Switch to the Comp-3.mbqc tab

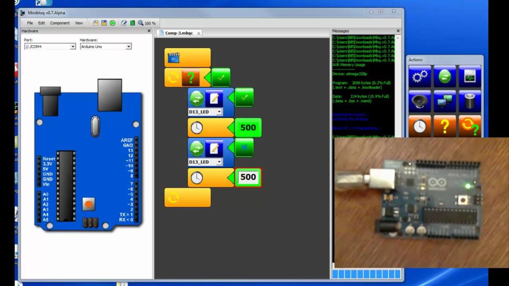pyautogui.click(x=176, y=33)
